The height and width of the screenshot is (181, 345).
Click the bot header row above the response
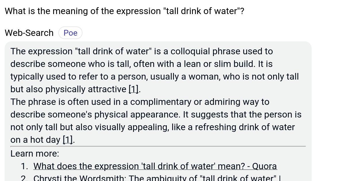(43, 32)
